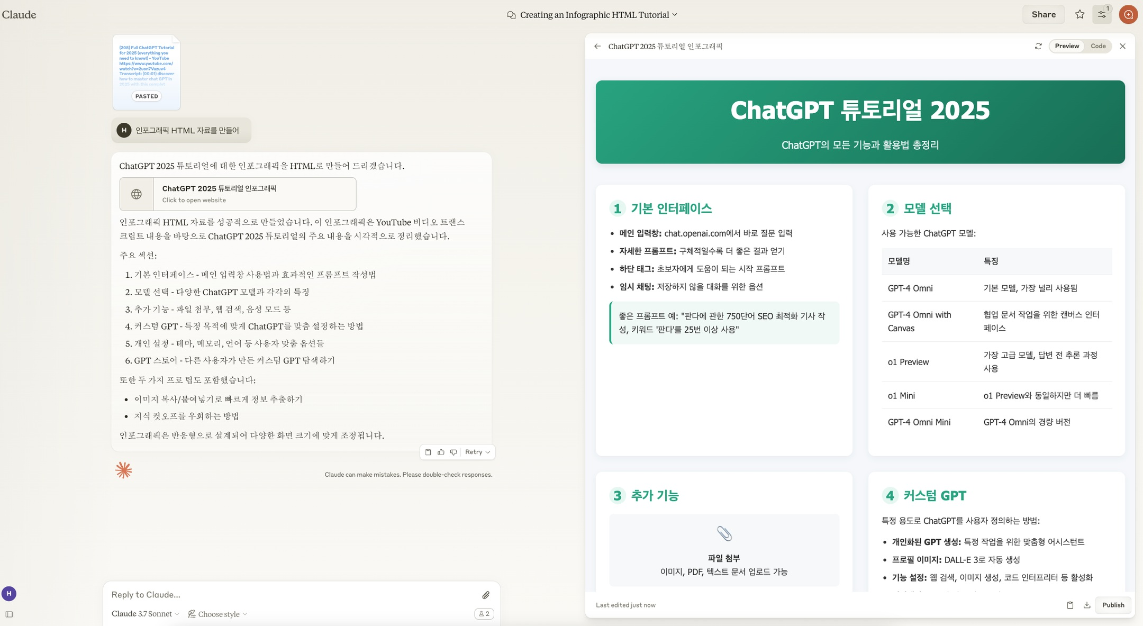Close the artifact panel
The height and width of the screenshot is (626, 1143).
[x=1122, y=46]
